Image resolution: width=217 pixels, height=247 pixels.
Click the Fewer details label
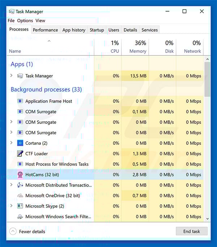coord(32,231)
